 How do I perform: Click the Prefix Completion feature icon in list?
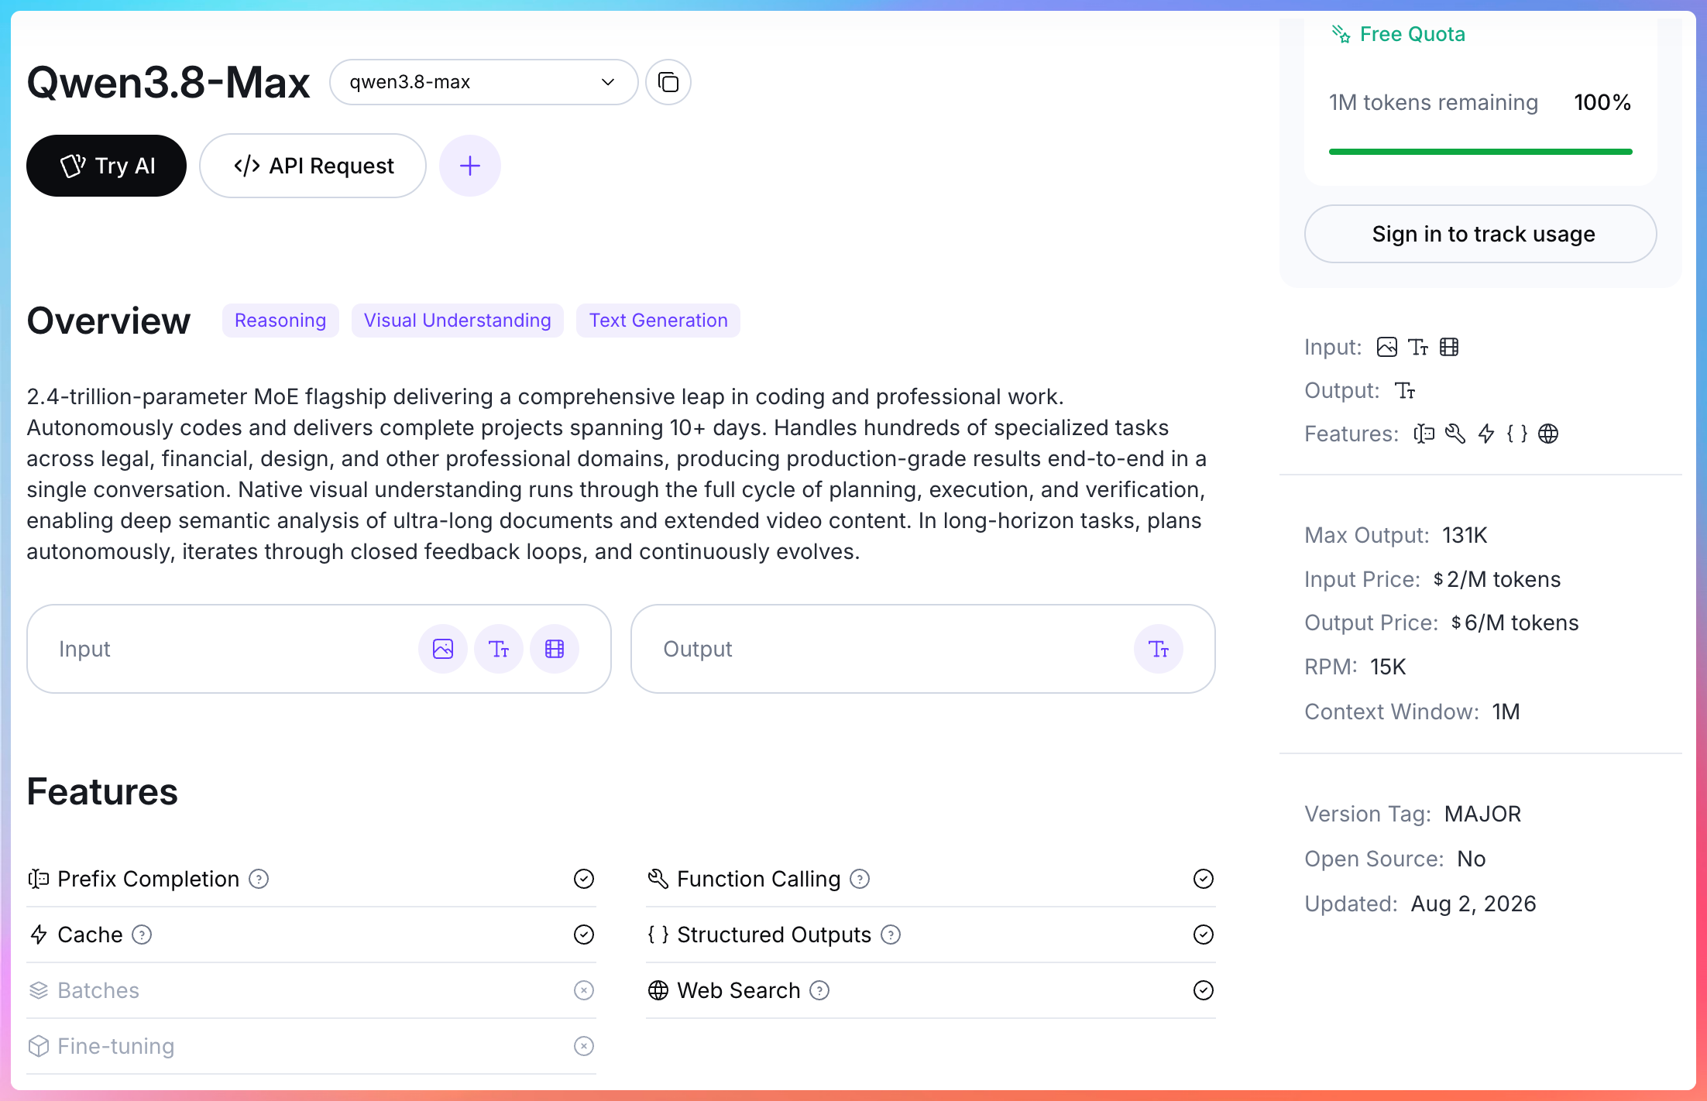[x=39, y=879]
